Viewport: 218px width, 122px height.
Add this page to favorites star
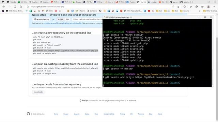pyautogui.click(x=178, y=7)
